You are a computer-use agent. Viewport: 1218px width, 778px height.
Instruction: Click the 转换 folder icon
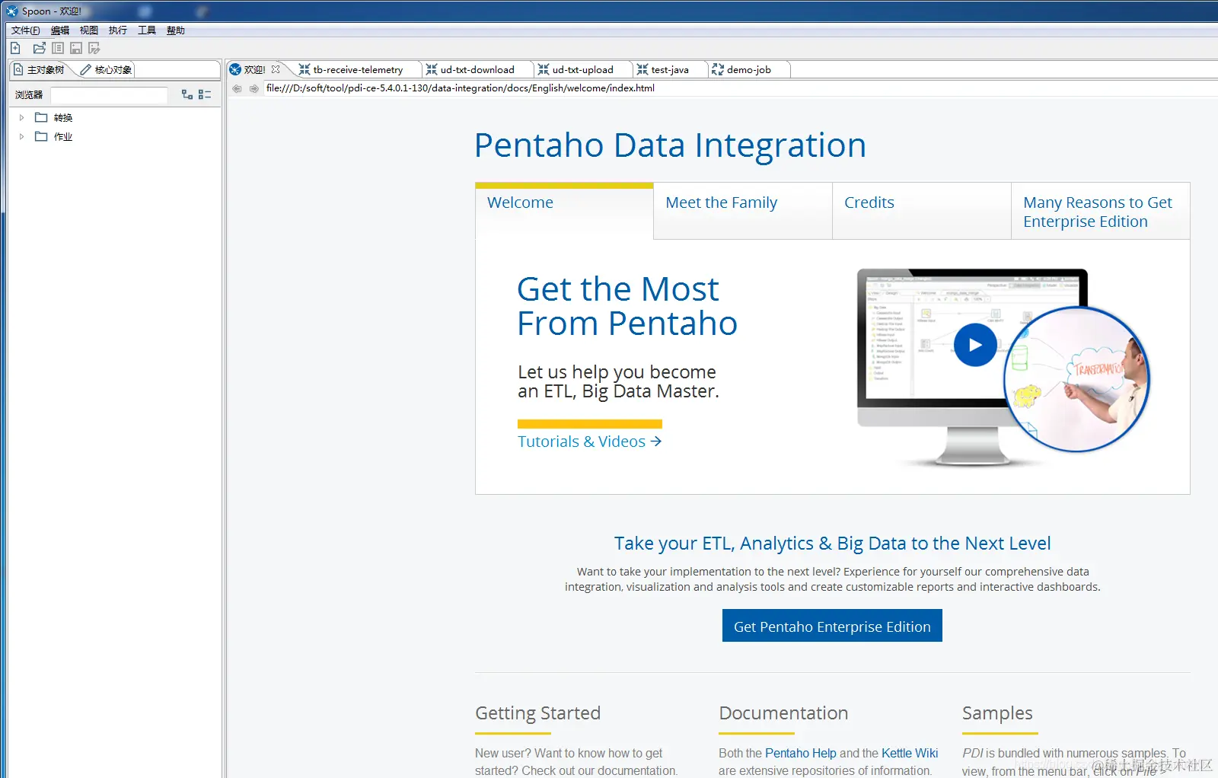click(x=41, y=117)
